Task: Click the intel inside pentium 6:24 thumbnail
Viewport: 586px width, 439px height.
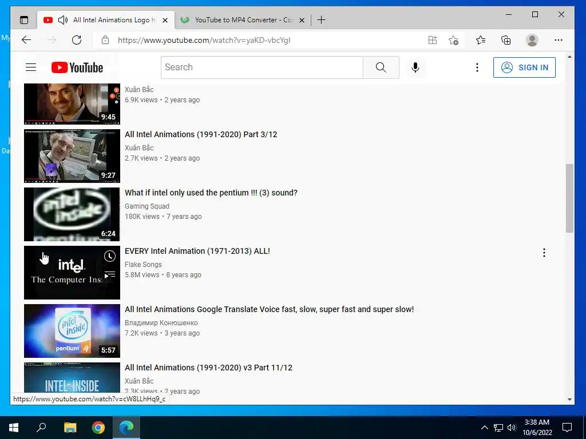Action: click(72, 214)
